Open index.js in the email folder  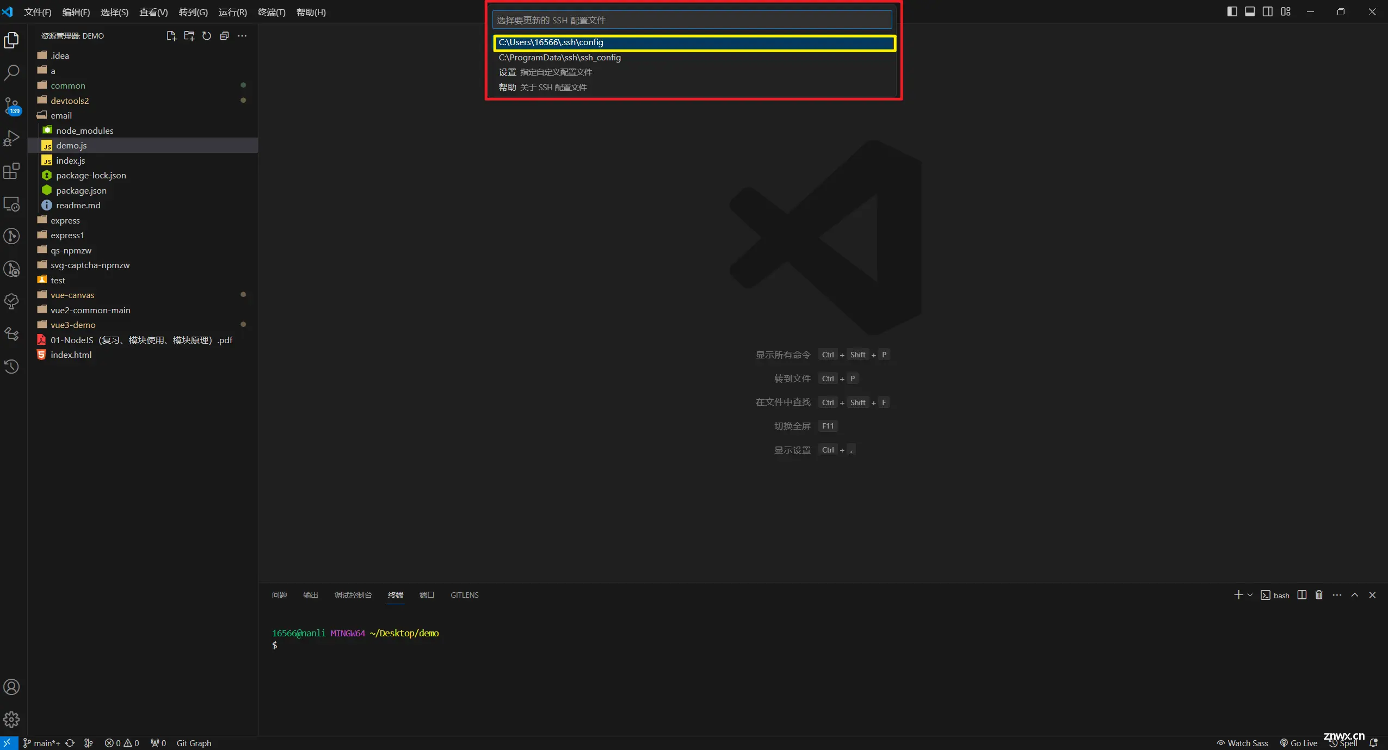(143, 160)
